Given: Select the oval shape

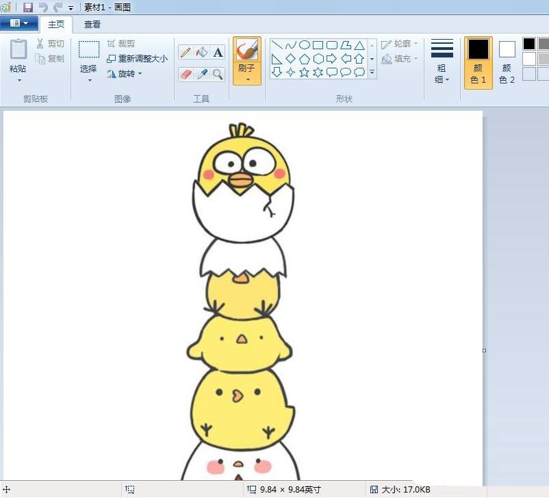Looking at the screenshot, I should point(305,45).
